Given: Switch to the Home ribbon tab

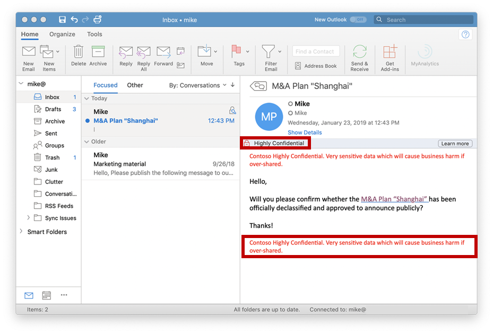Looking at the screenshot, I should (30, 34).
